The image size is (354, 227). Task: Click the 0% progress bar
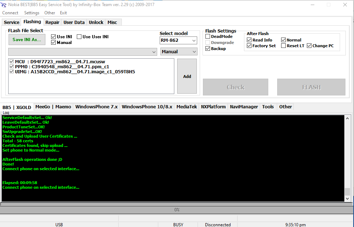176,210
